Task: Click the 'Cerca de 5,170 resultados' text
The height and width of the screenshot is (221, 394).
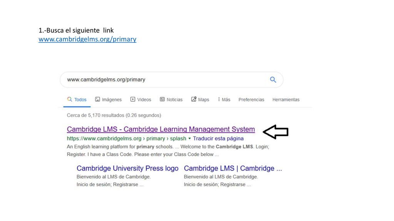Action: tap(114, 115)
